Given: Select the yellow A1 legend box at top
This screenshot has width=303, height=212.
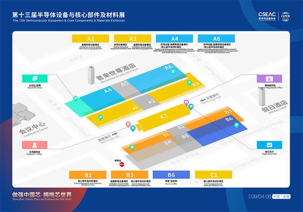Looking at the screenshot, I should coord(91,39).
